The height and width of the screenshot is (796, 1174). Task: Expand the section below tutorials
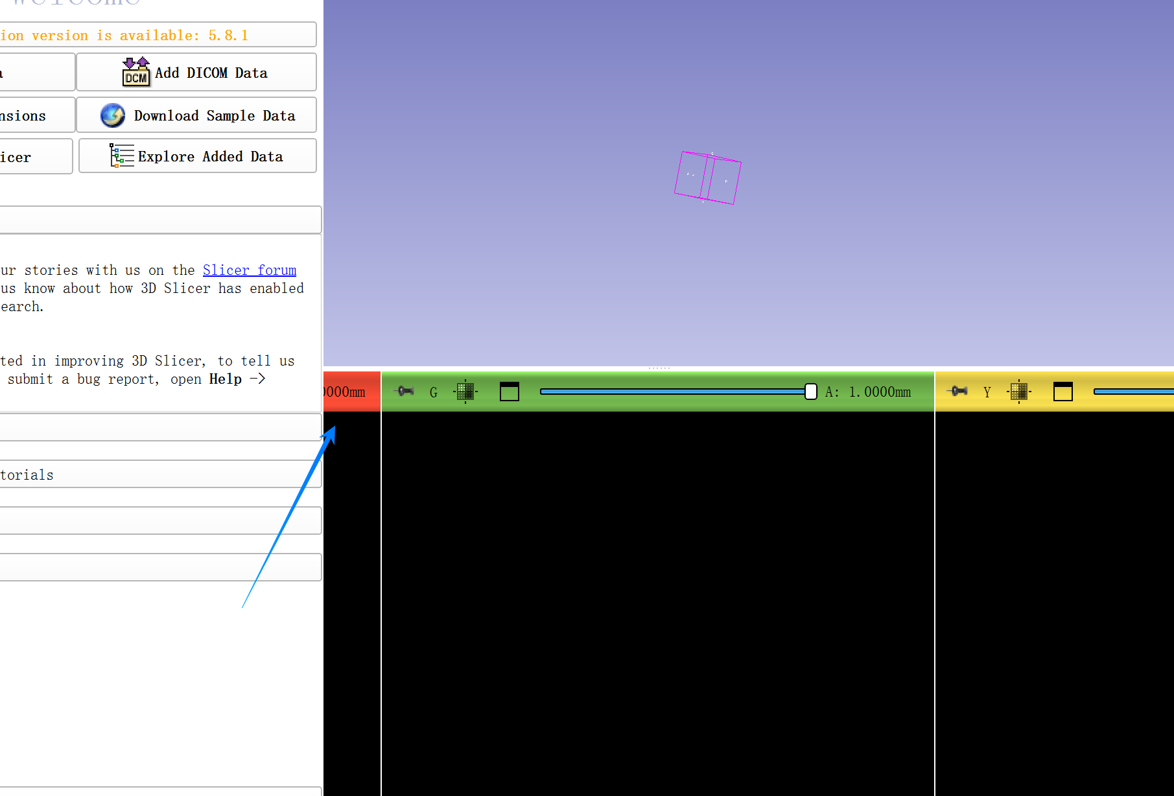pos(161,521)
